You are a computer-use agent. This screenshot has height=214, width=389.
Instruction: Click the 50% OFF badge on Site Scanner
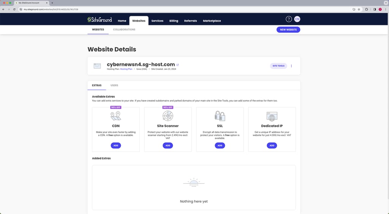pos(168,107)
